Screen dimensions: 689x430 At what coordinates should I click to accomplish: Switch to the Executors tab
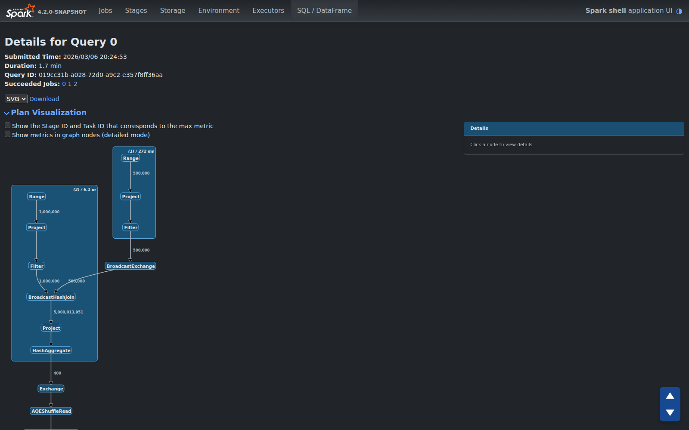268,11
